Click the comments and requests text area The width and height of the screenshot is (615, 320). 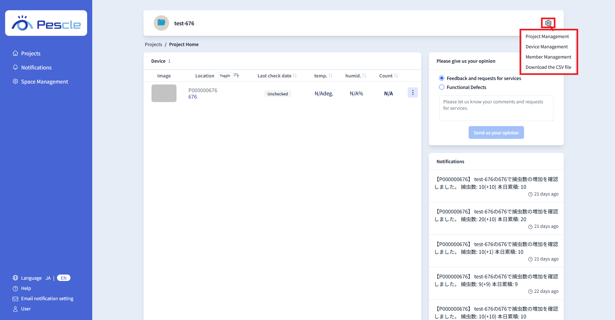click(x=496, y=108)
